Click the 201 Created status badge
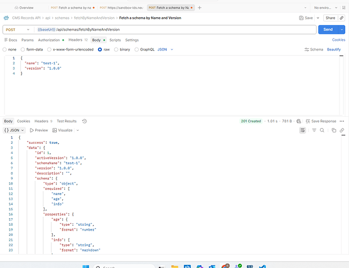The height and width of the screenshot is (268, 349). point(251,121)
